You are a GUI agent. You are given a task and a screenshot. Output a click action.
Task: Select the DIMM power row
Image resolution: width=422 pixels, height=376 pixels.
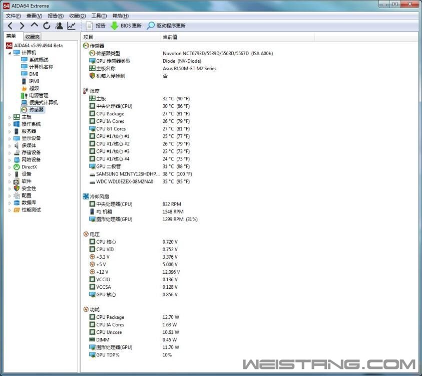(x=133, y=340)
